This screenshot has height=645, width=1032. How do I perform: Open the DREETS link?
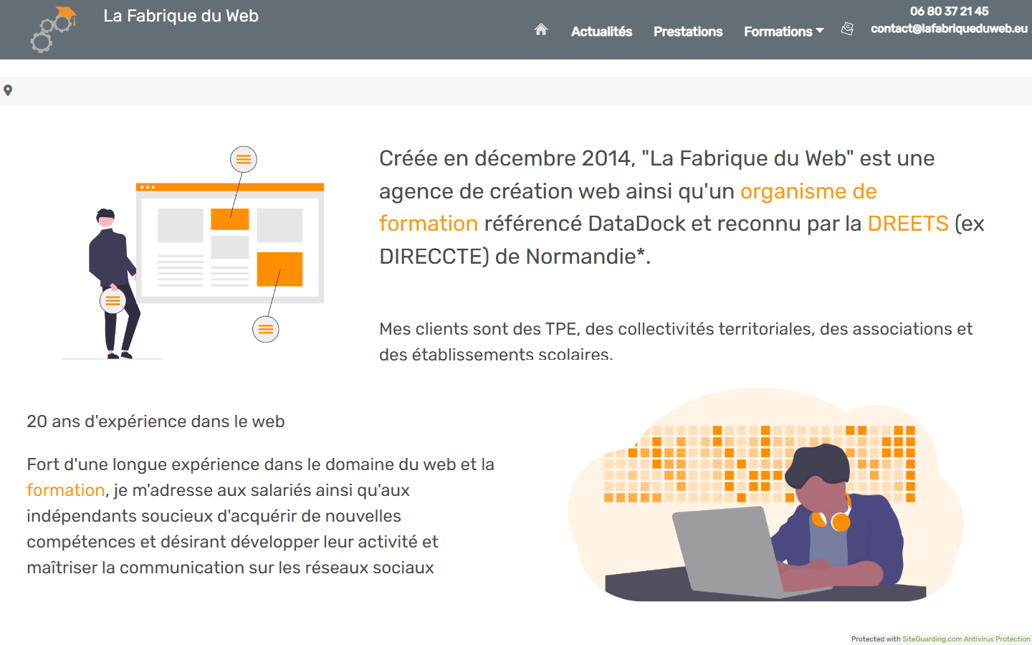[x=908, y=224]
